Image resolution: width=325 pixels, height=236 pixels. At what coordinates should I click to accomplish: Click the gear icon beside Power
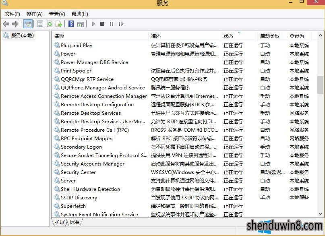[57, 54]
